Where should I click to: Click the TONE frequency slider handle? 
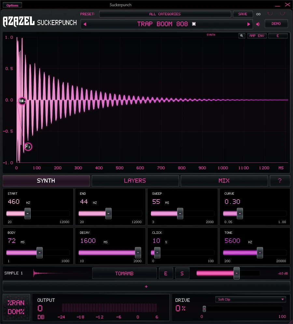pyautogui.click(x=260, y=252)
